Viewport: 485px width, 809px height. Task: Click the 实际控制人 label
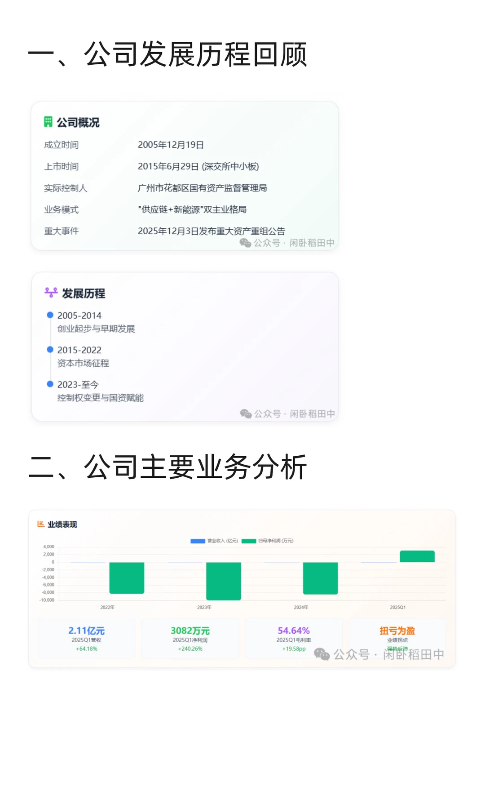[x=66, y=188]
